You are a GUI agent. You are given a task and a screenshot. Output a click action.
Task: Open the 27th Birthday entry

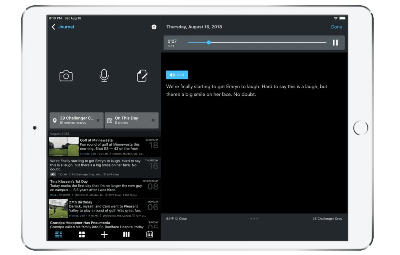coord(104,209)
